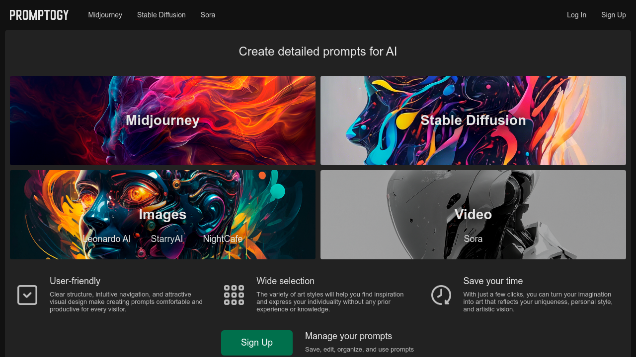Click Sign Up in the header
The image size is (636, 357).
point(613,15)
